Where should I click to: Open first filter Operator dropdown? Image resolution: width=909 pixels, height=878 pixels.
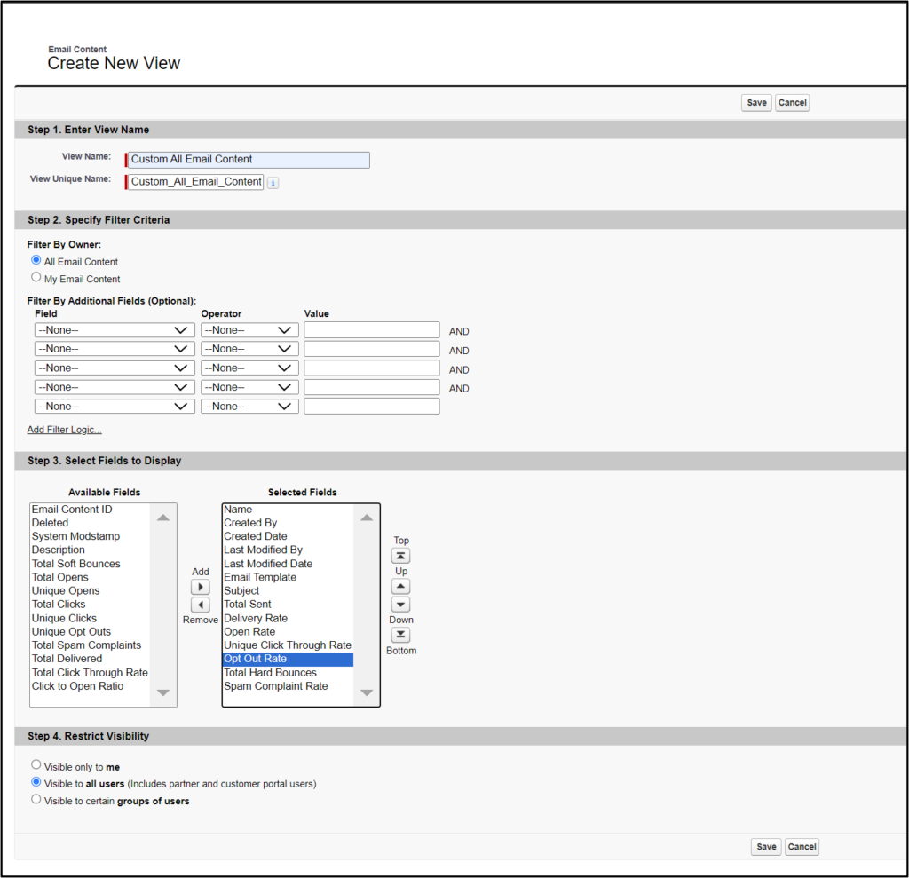pos(249,330)
